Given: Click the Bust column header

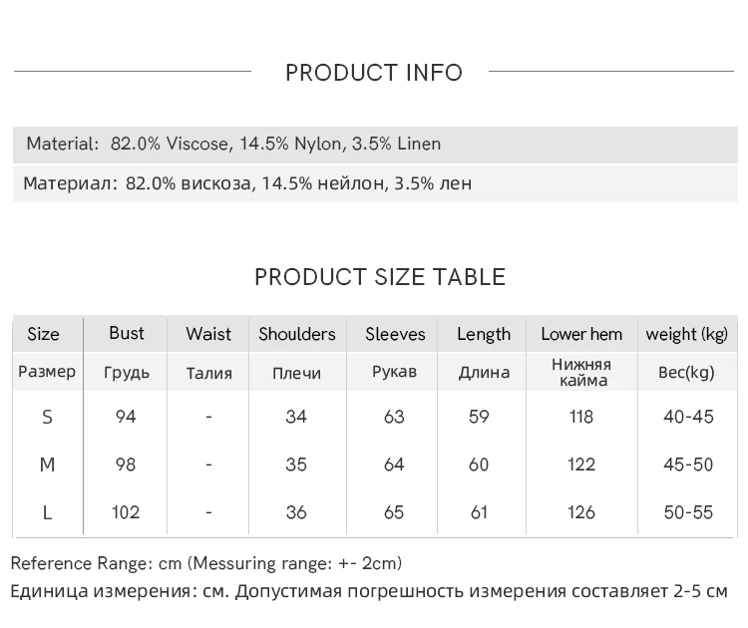Looking at the screenshot, I should [127, 333].
